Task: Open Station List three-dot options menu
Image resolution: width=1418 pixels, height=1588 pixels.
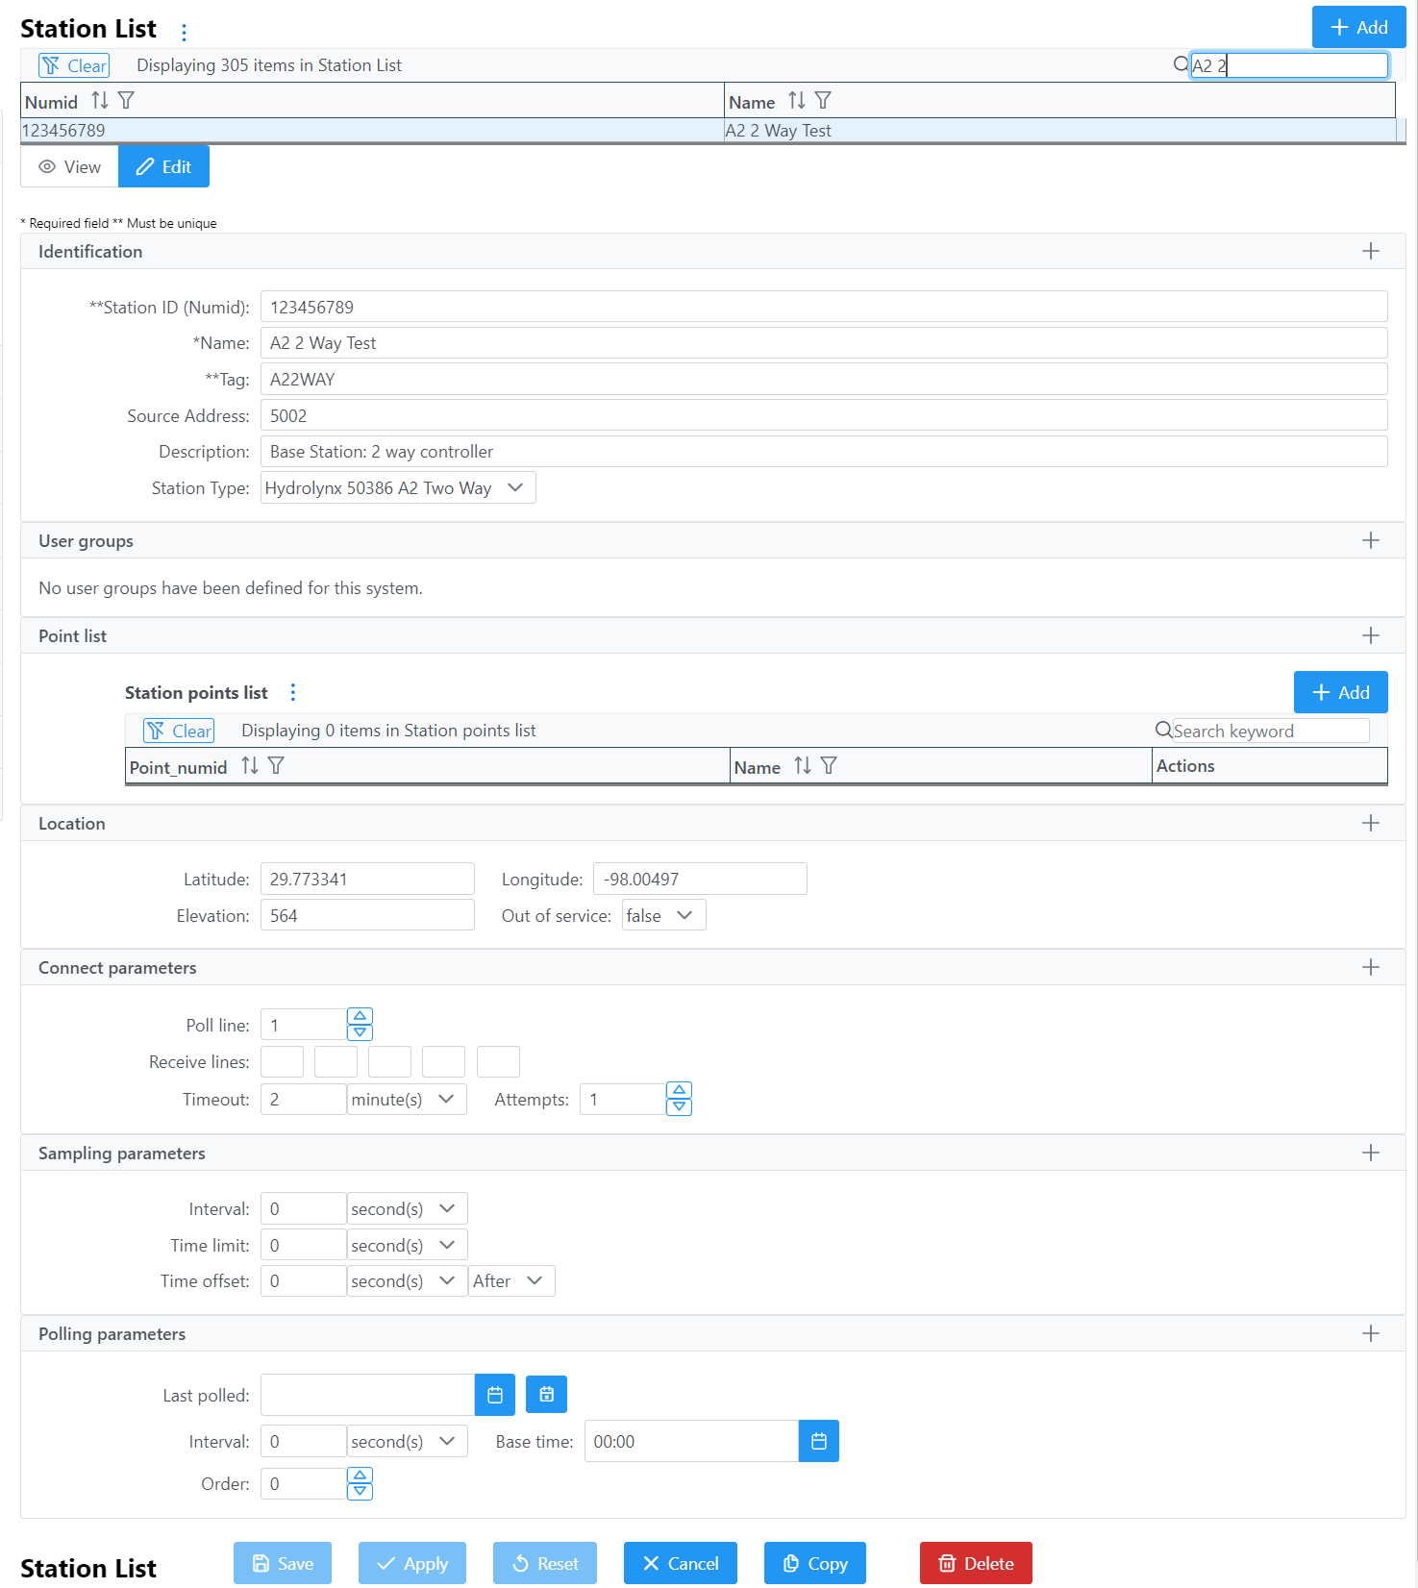Action: (184, 32)
